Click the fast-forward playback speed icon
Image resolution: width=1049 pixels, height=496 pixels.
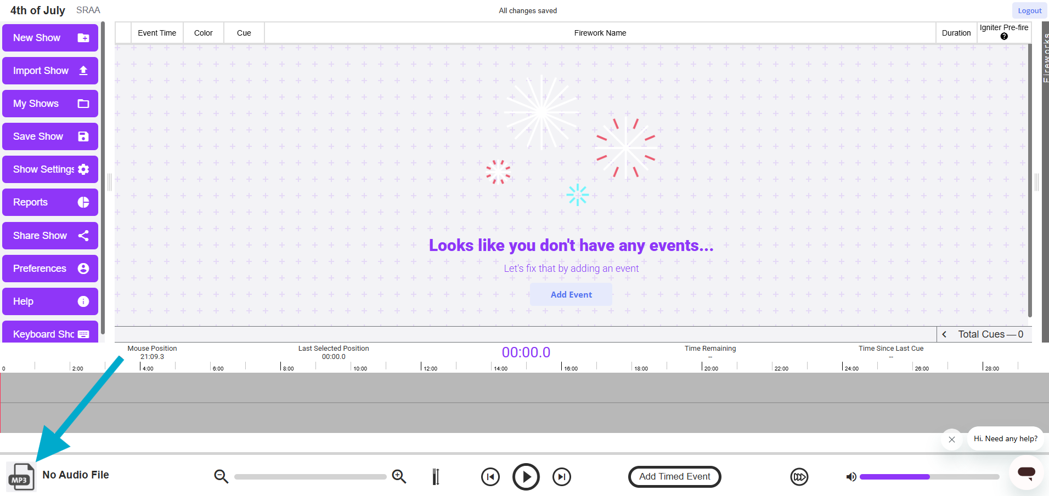(x=799, y=477)
